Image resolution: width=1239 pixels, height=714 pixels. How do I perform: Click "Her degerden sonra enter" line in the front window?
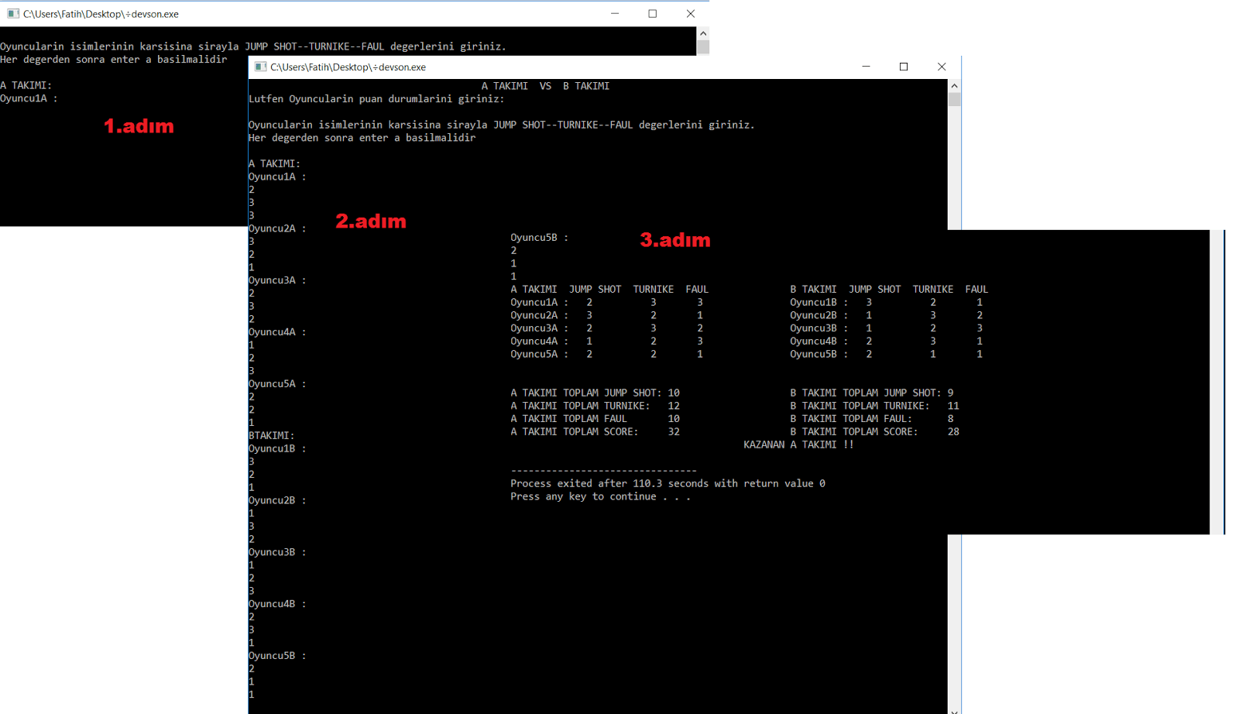pos(362,138)
